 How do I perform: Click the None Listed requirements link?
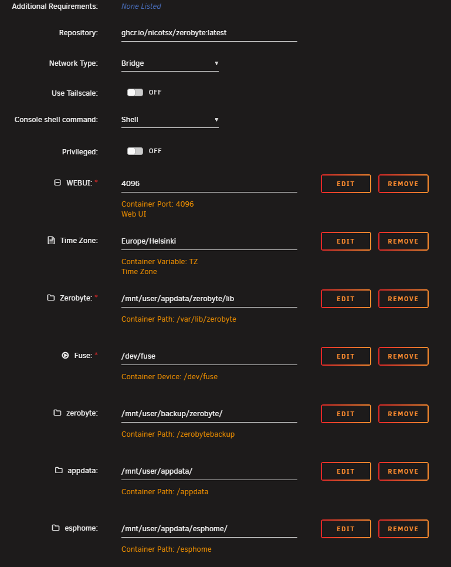141,6
